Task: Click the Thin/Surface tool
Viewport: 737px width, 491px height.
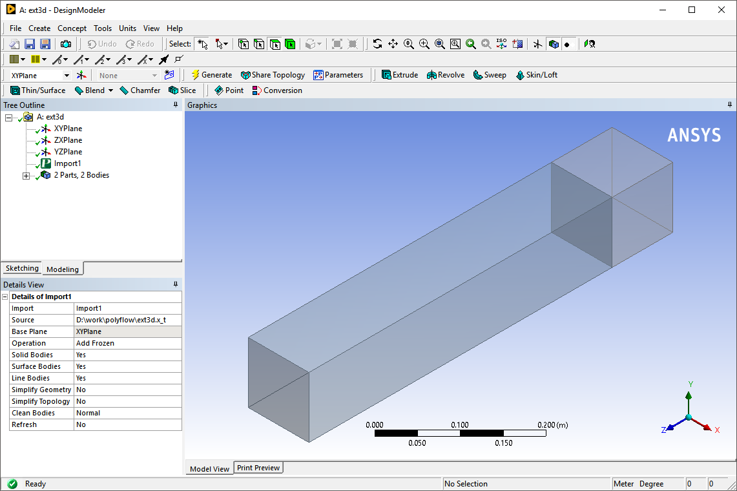Action: click(38, 90)
